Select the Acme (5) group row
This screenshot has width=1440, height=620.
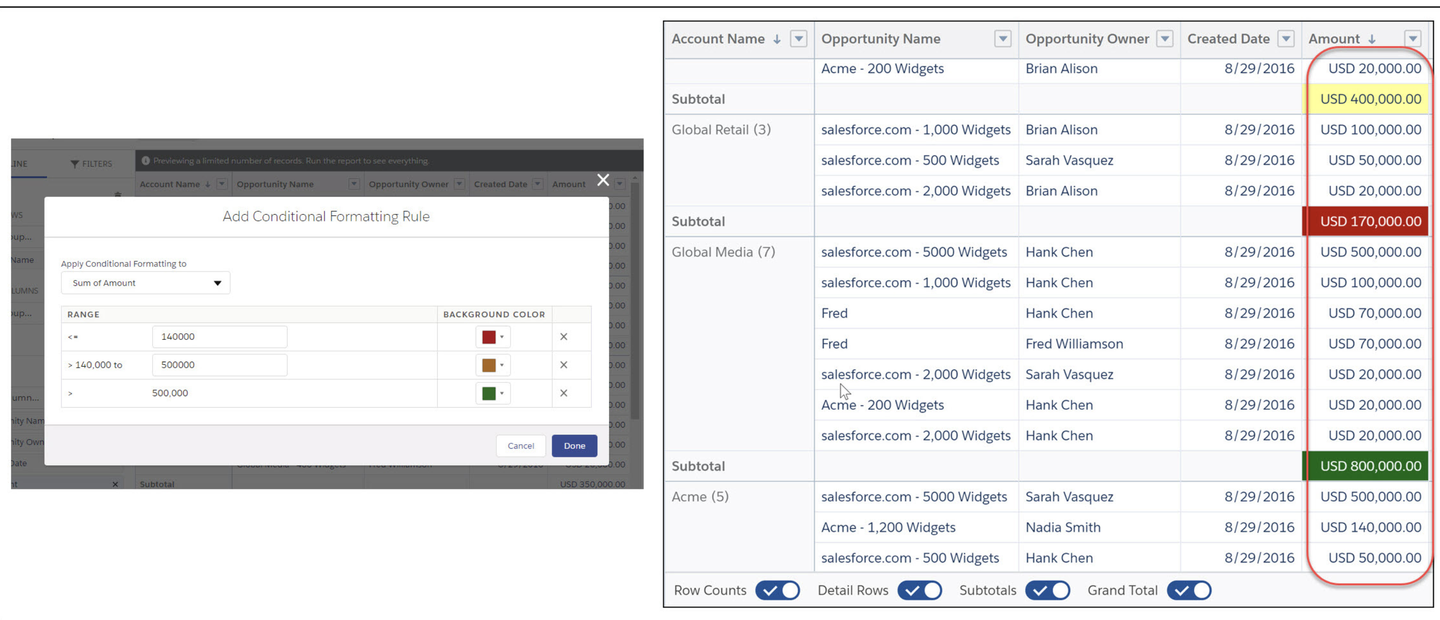click(x=700, y=496)
